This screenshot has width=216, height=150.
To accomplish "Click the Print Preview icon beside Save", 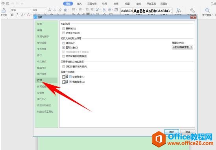I will 8,4.
